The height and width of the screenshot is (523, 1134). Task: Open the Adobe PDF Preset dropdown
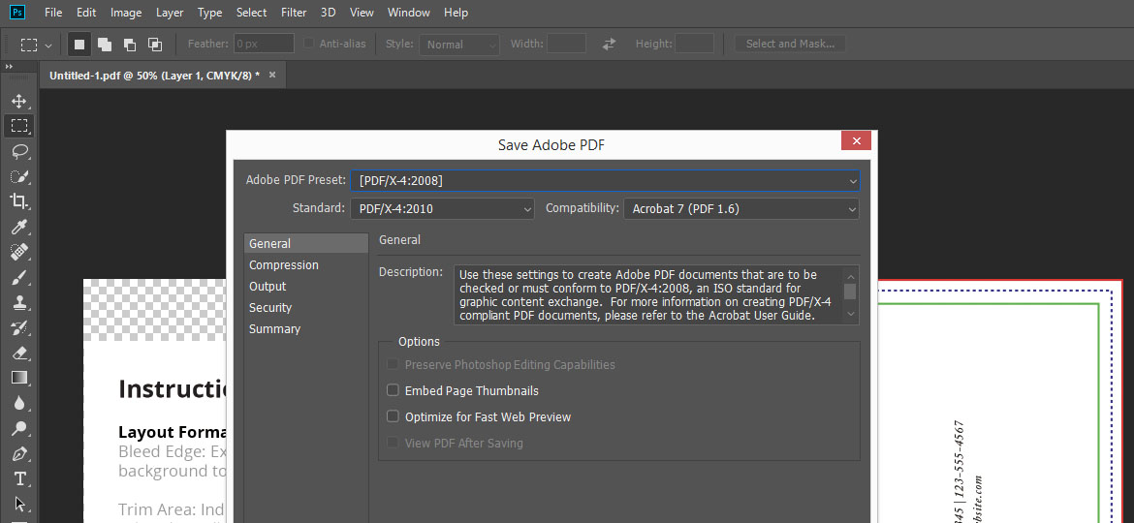point(605,180)
